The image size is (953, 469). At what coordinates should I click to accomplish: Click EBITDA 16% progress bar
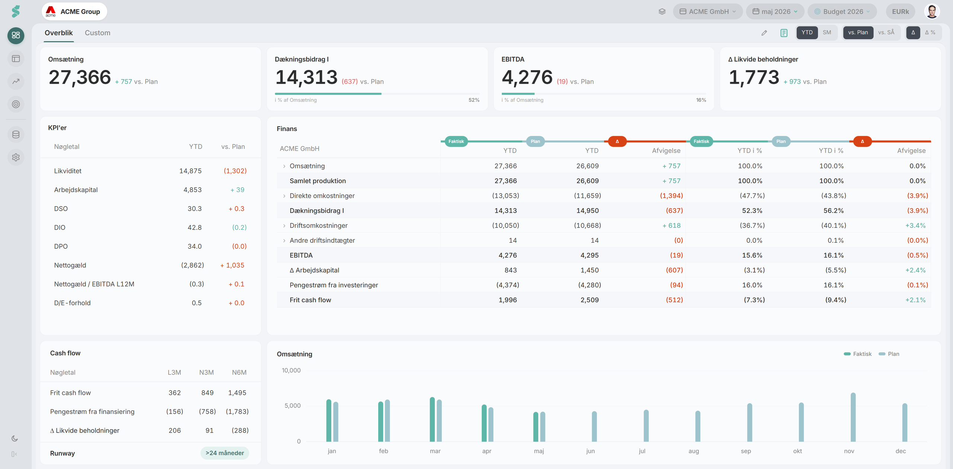604,94
